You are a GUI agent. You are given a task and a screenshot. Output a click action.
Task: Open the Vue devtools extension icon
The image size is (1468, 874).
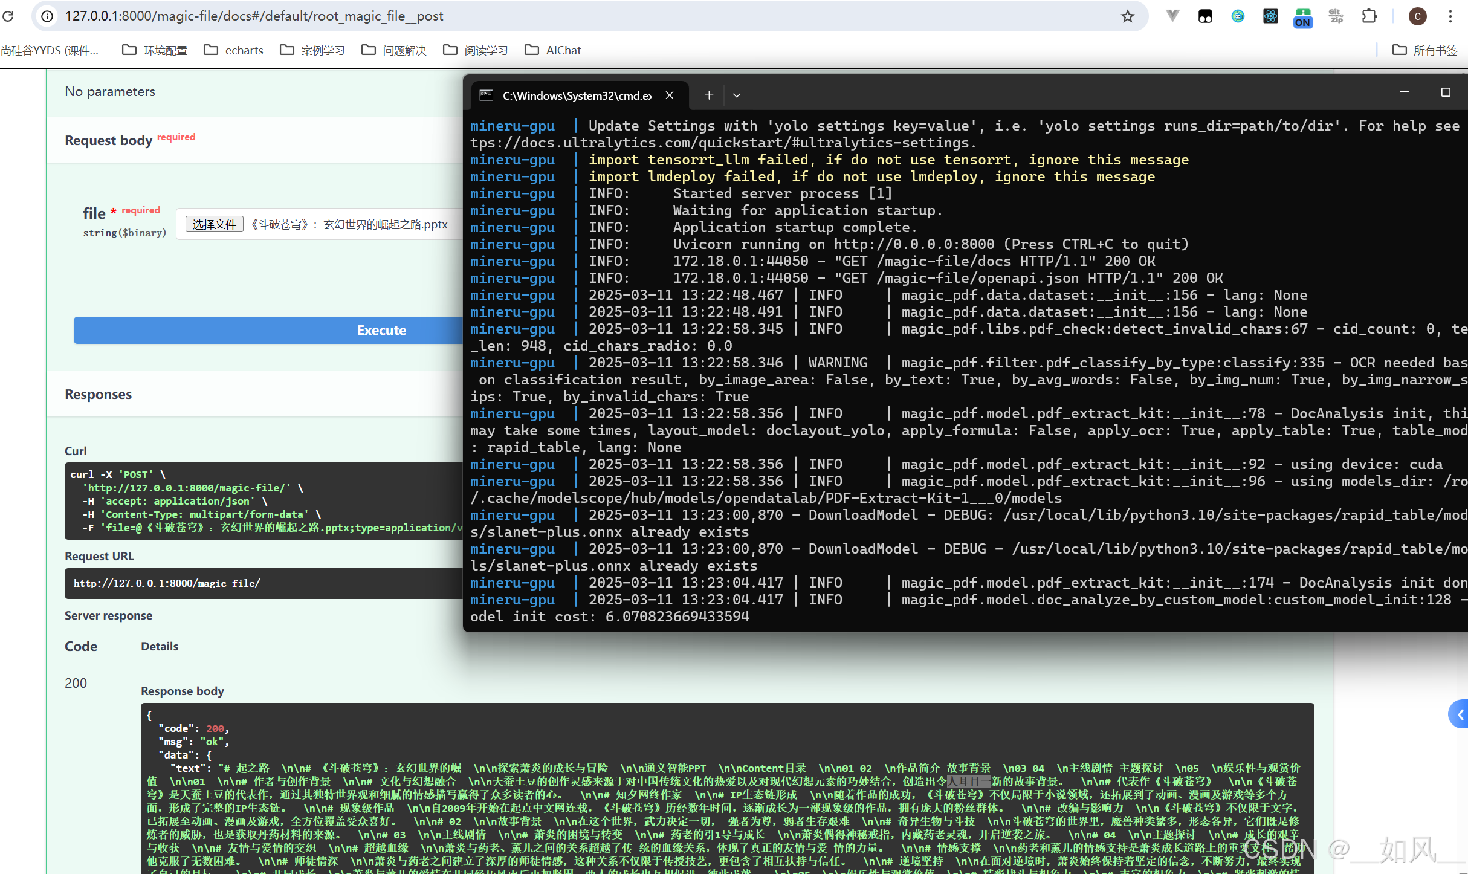[1172, 16]
